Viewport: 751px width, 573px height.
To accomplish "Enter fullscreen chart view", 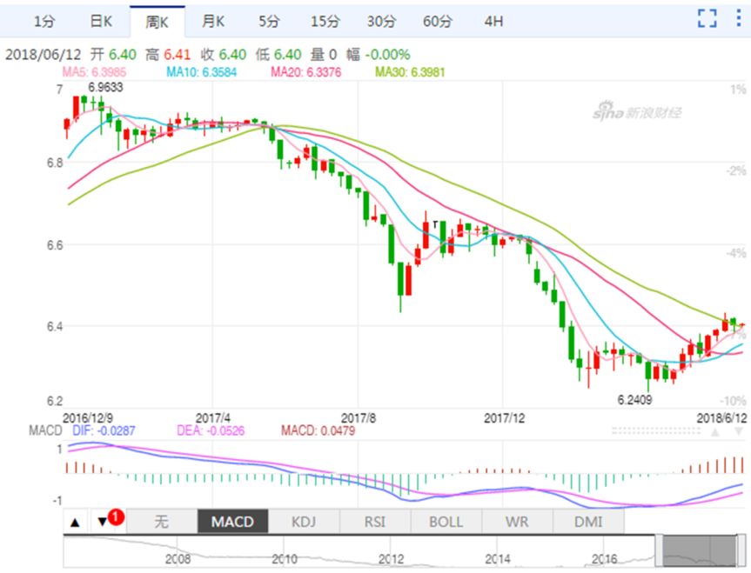I will pyautogui.click(x=707, y=18).
